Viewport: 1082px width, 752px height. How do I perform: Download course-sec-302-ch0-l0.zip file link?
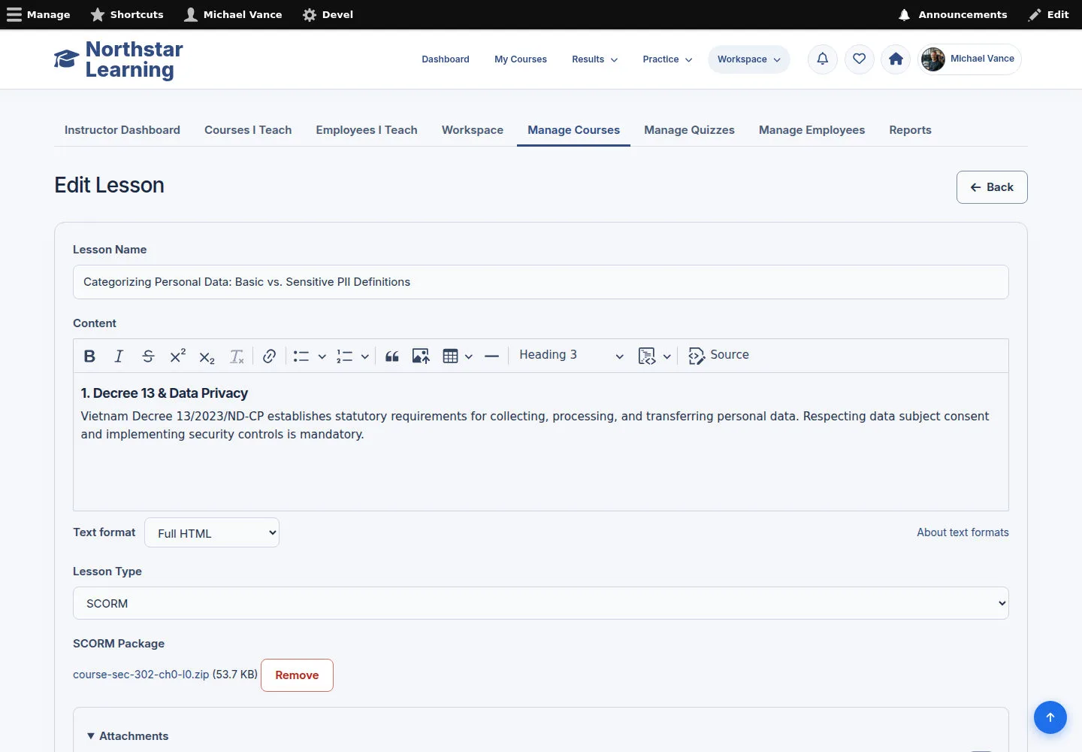coord(141,675)
